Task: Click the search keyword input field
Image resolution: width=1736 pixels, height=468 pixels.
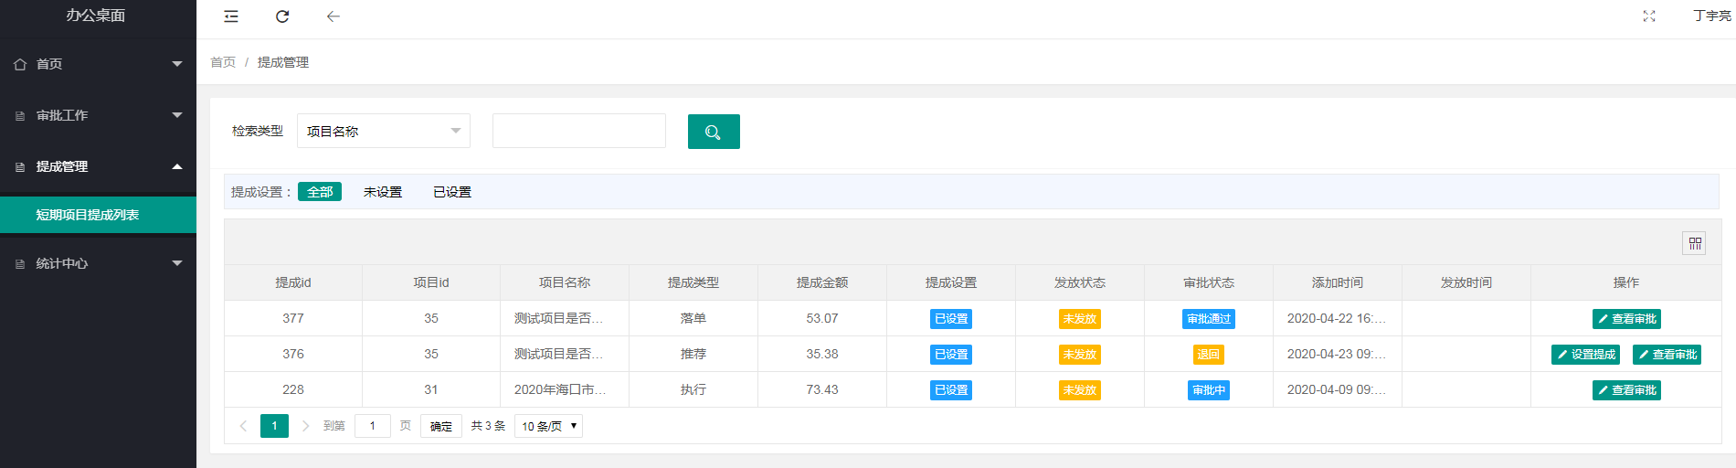Action: click(x=579, y=131)
